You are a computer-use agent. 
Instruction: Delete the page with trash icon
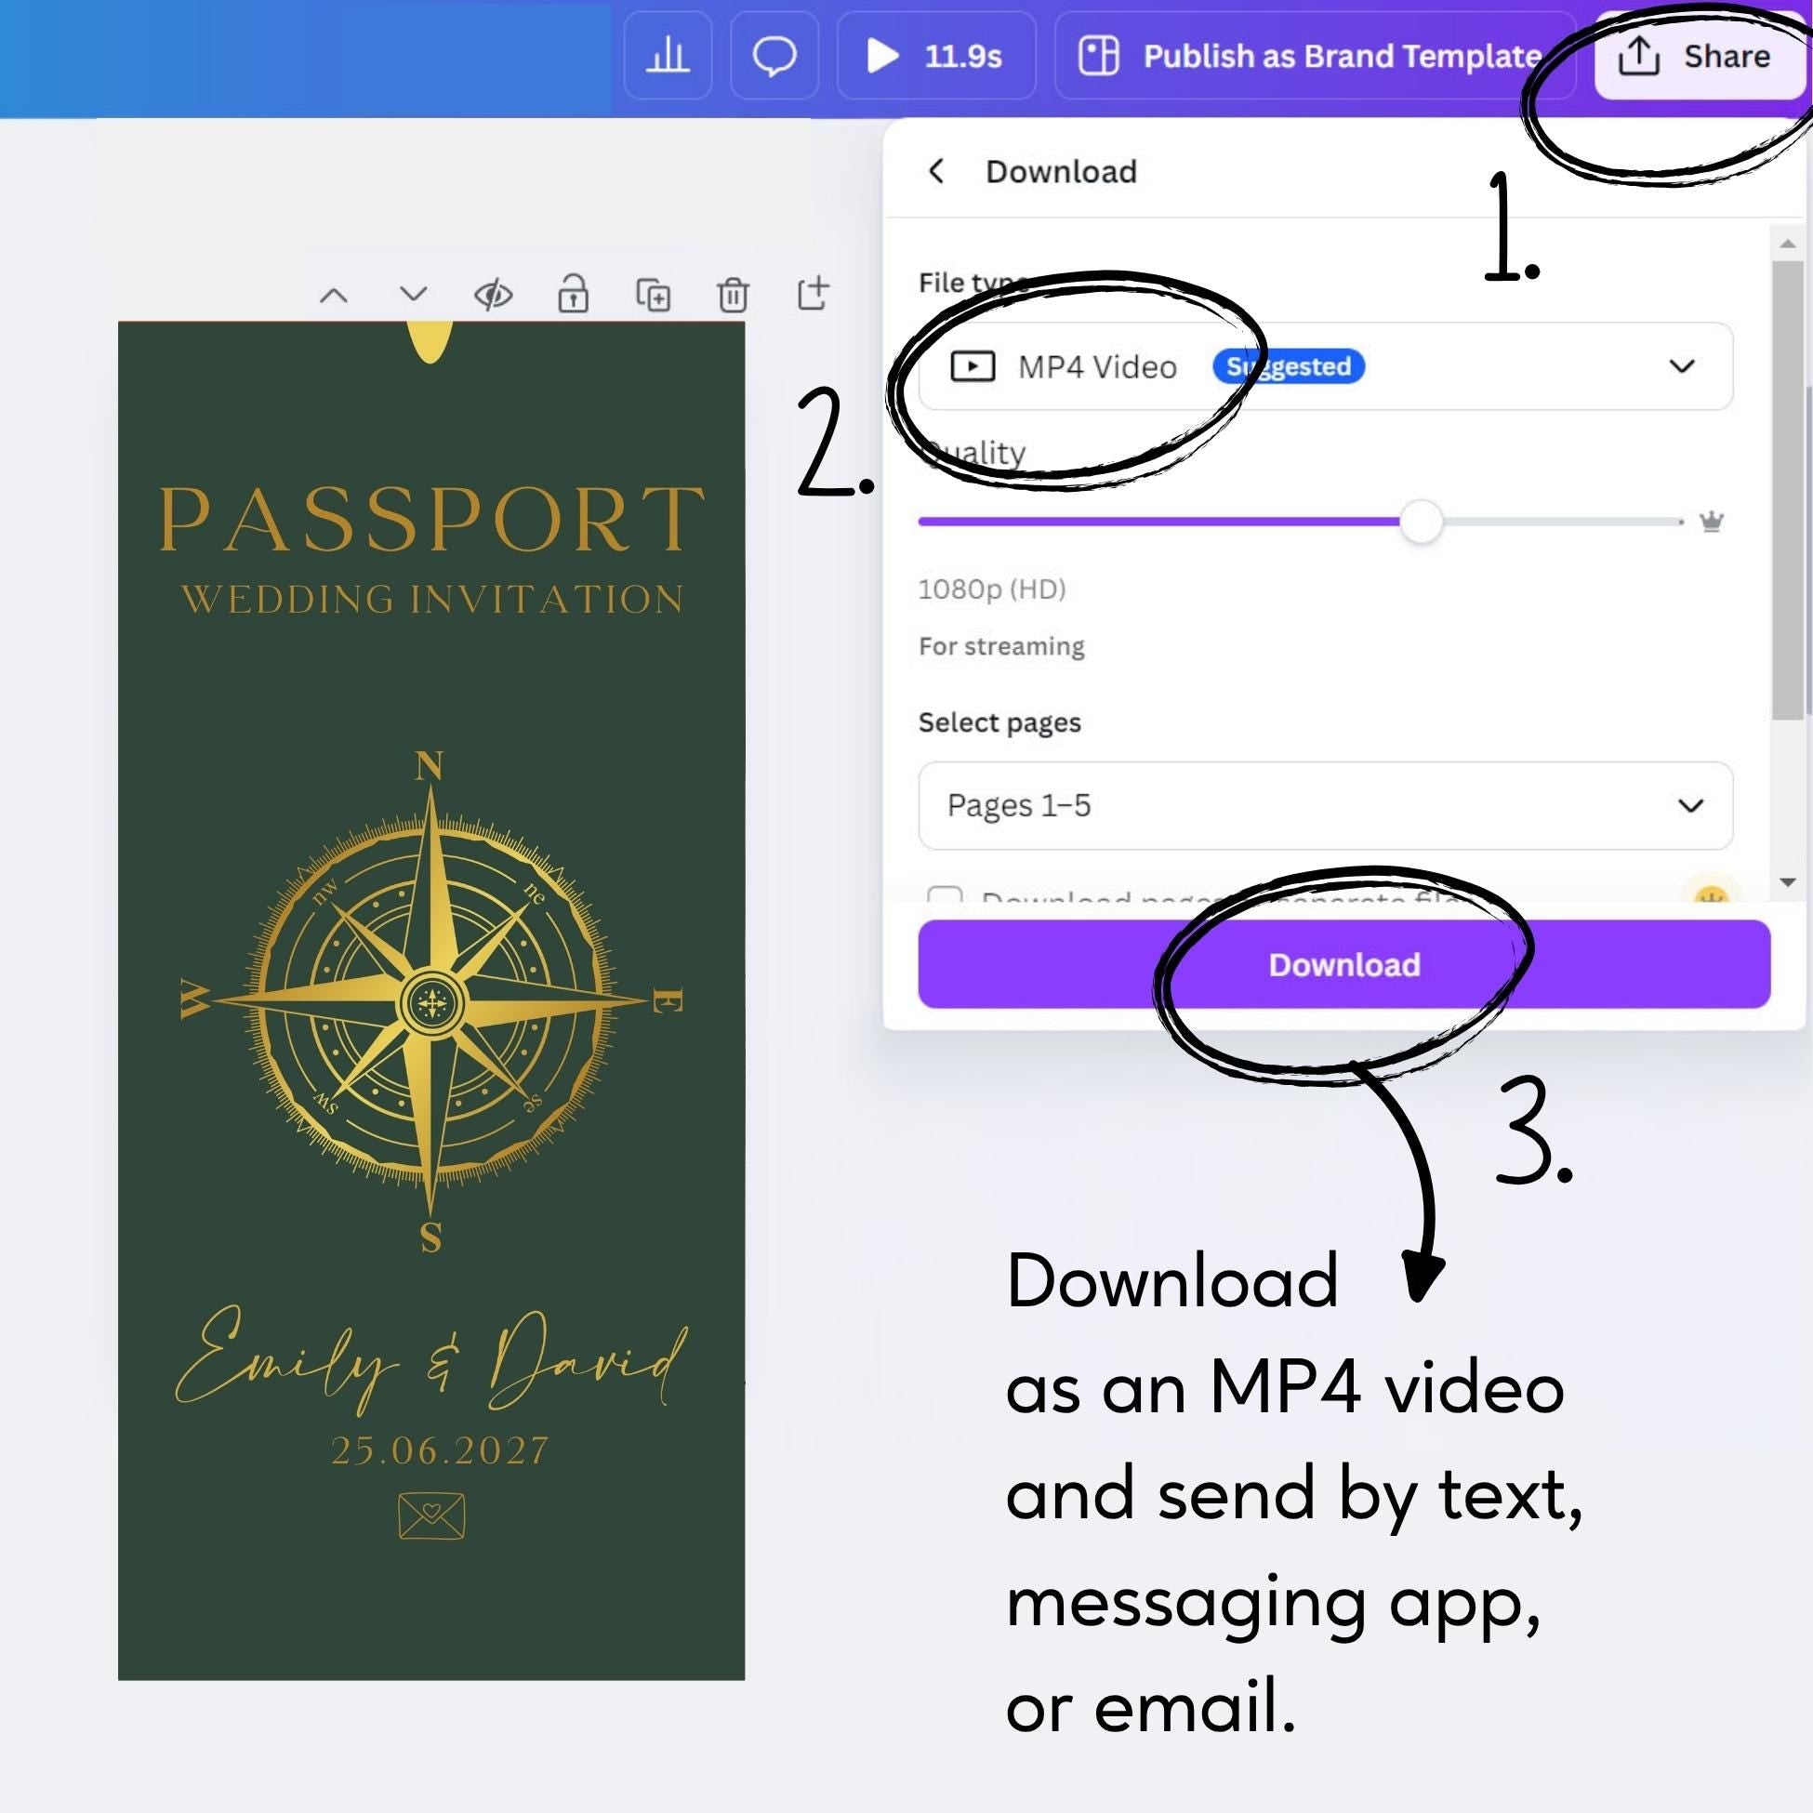[733, 296]
